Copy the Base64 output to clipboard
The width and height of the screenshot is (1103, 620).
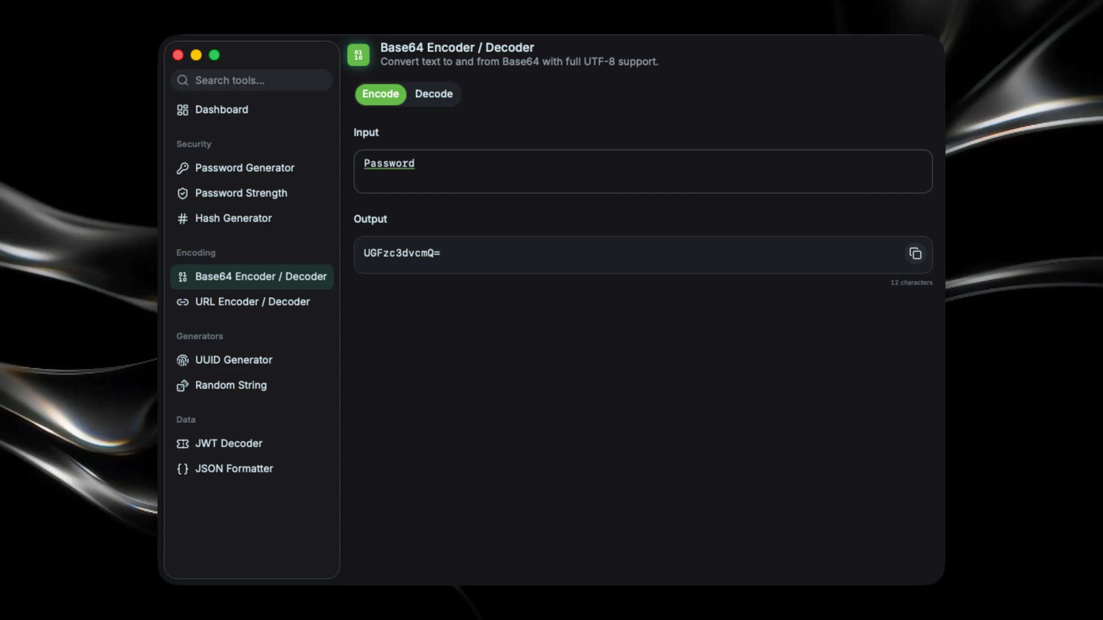[915, 254]
